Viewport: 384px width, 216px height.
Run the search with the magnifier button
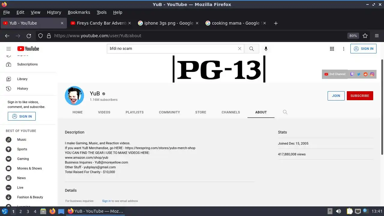(x=251, y=49)
